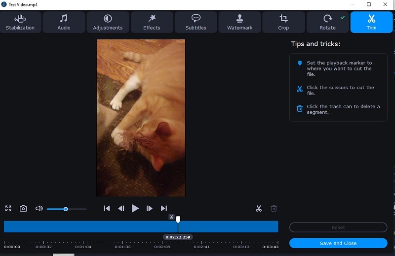Open the Audio tab

pyautogui.click(x=64, y=22)
